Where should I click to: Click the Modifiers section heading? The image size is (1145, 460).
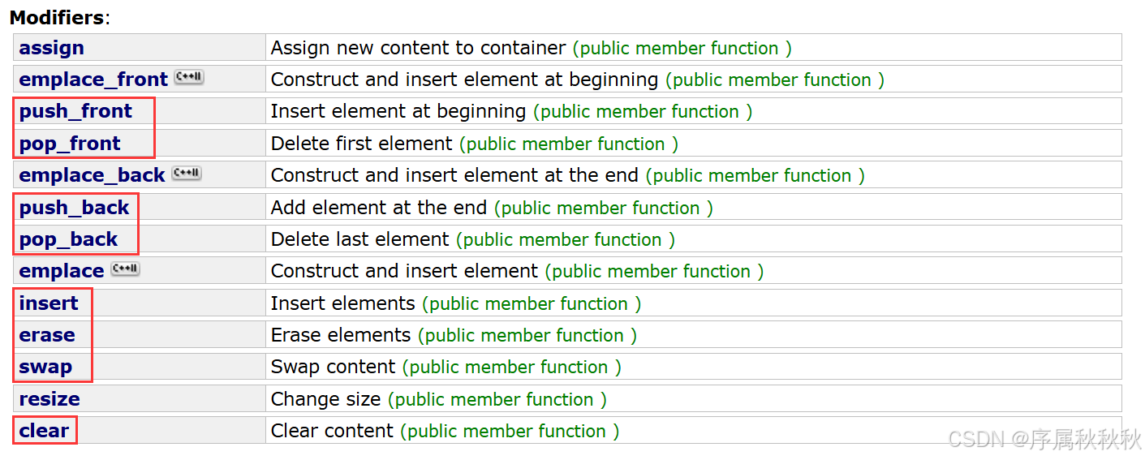pyautogui.click(x=57, y=17)
